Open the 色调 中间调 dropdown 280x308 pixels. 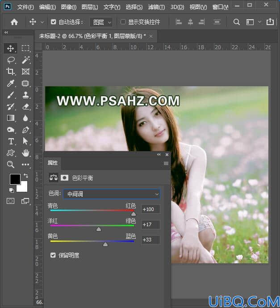112,194
